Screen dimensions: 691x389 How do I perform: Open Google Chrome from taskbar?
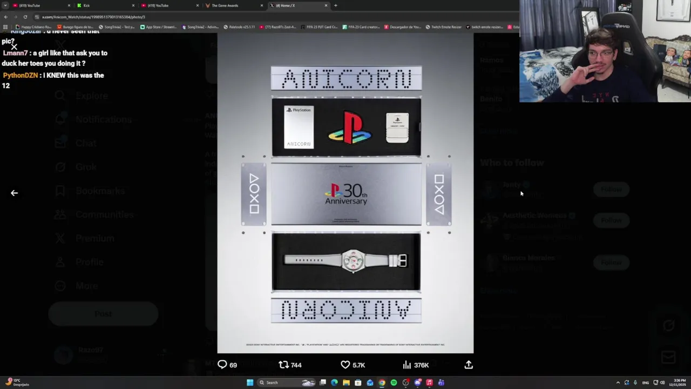[382, 383]
